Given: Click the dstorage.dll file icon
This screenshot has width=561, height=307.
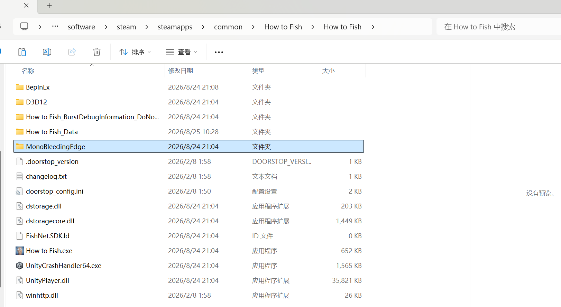Looking at the screenshot, I should coord(20,206).
